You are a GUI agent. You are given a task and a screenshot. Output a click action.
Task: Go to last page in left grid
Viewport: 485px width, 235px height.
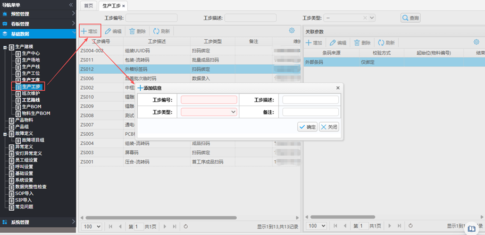(x=174, y=227)
